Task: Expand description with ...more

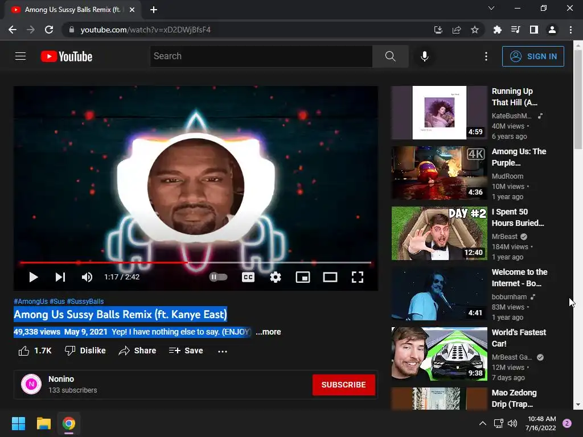Action: (268, 332)
